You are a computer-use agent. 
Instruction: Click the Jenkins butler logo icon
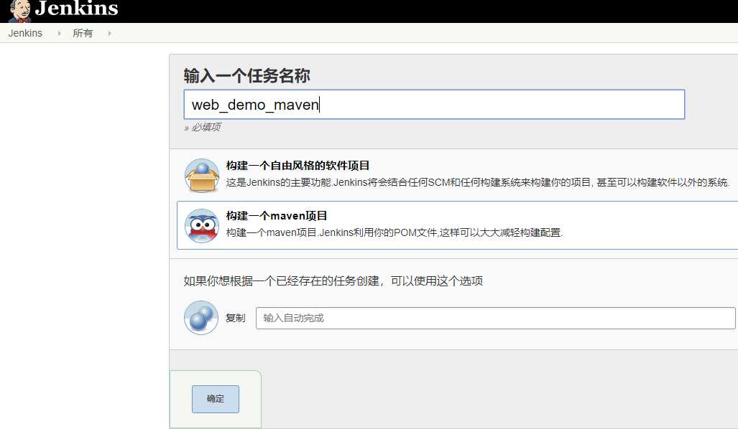tap(20, 11)
